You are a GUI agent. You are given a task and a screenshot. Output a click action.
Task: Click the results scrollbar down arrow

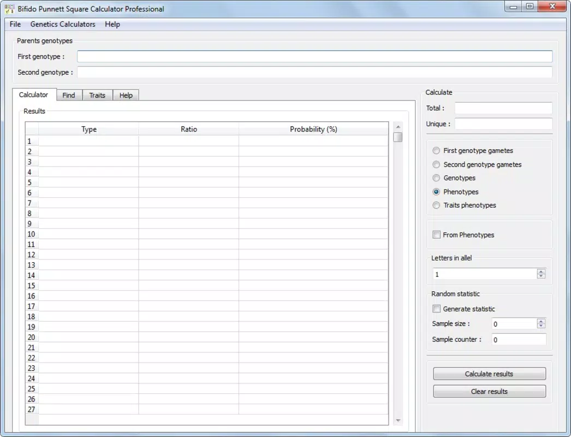(x=398, y=420)
